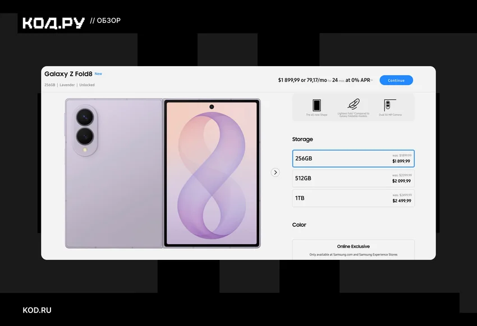Click the $1 899,99 price text in header
This screenshot has width=477, height=326.
pyautogui.click(x=288, y=80)
